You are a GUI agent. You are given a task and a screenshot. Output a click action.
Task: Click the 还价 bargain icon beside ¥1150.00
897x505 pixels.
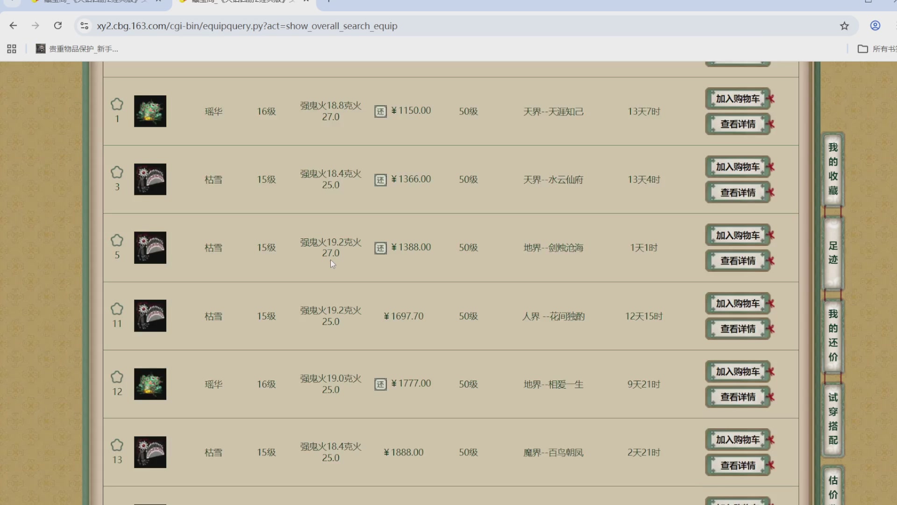click(x=380, y=111)
